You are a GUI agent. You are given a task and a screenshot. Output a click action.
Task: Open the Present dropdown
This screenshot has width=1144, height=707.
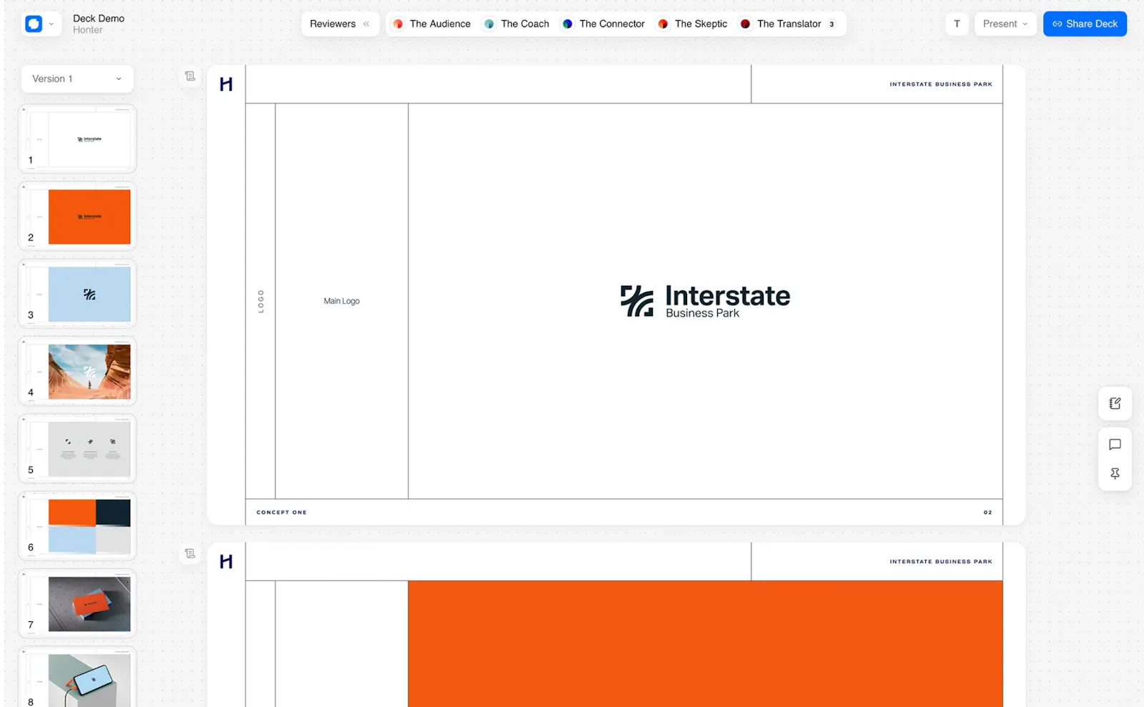pos(1005,24)
